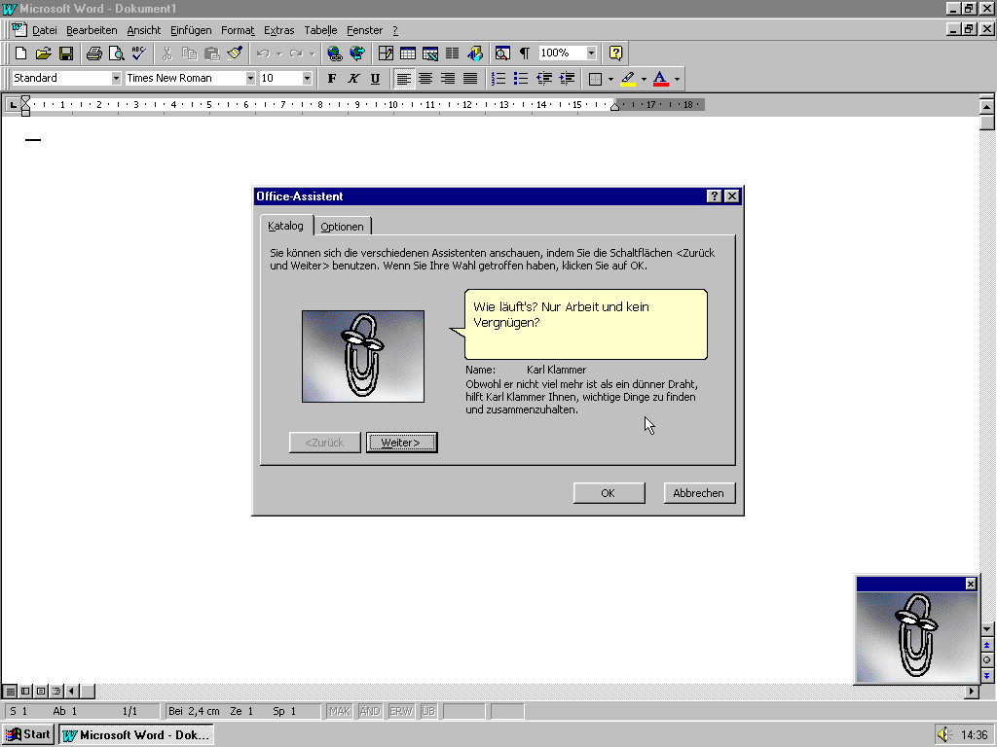Viewport: 997px width, 747px height.
Task: Redo the last undone action
Action: tap(296, 53)
